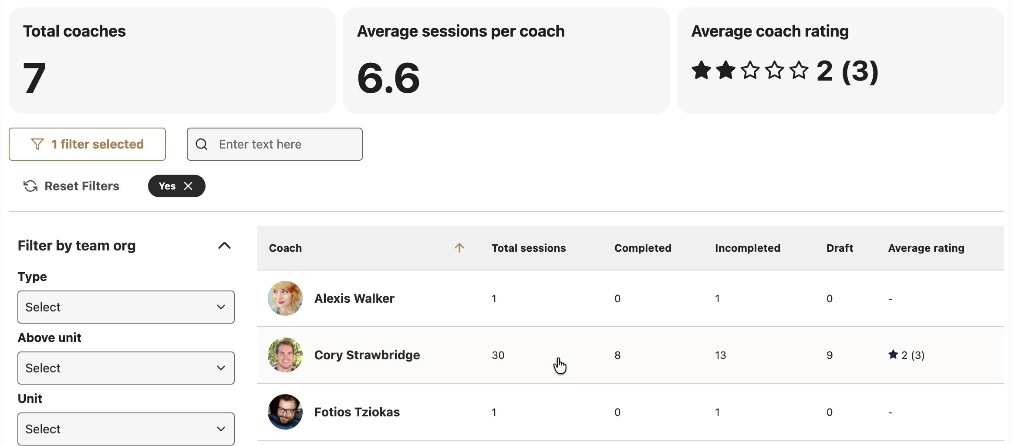Open Cory Strawbridge's avatar
1012x446 pixels.
[285, 355]
